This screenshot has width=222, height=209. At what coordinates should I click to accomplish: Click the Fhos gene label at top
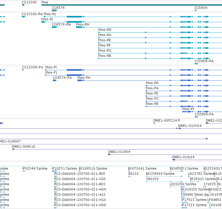tap(45, 2)
